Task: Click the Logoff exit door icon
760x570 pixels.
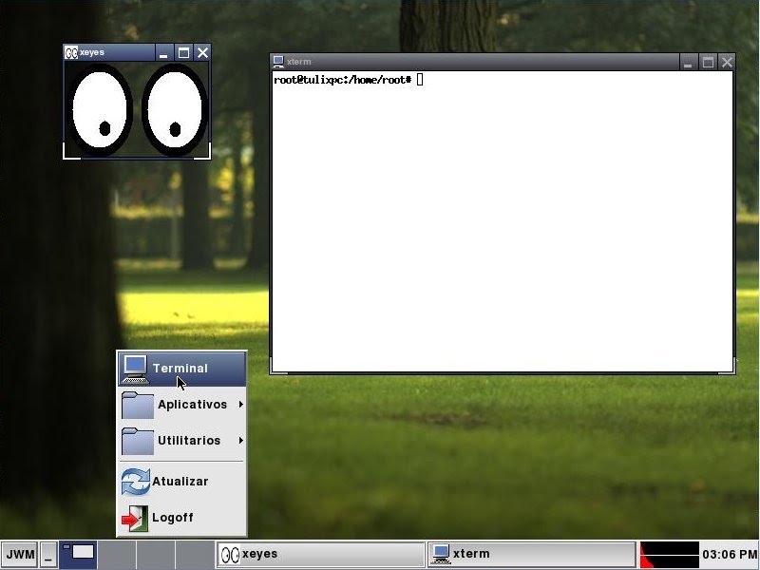Action: (x=135, y=518)
